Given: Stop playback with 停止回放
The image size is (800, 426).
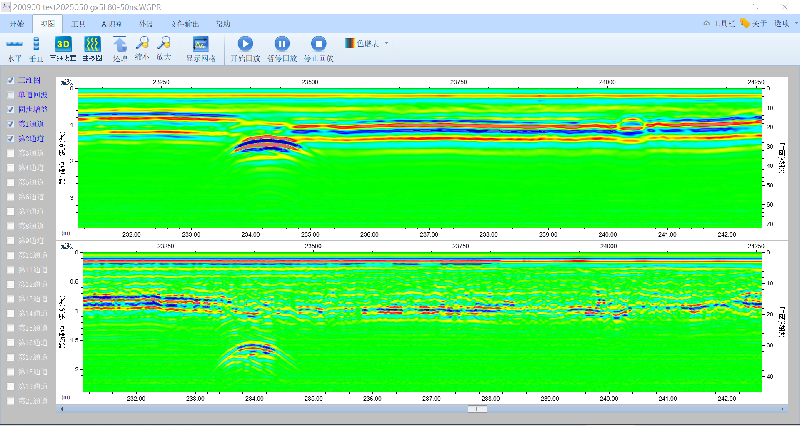Looking at the screenshot, I should (319, 44).
